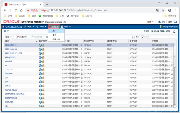Open the 其他书签 bookmarks folder

[x=170, y=16]
